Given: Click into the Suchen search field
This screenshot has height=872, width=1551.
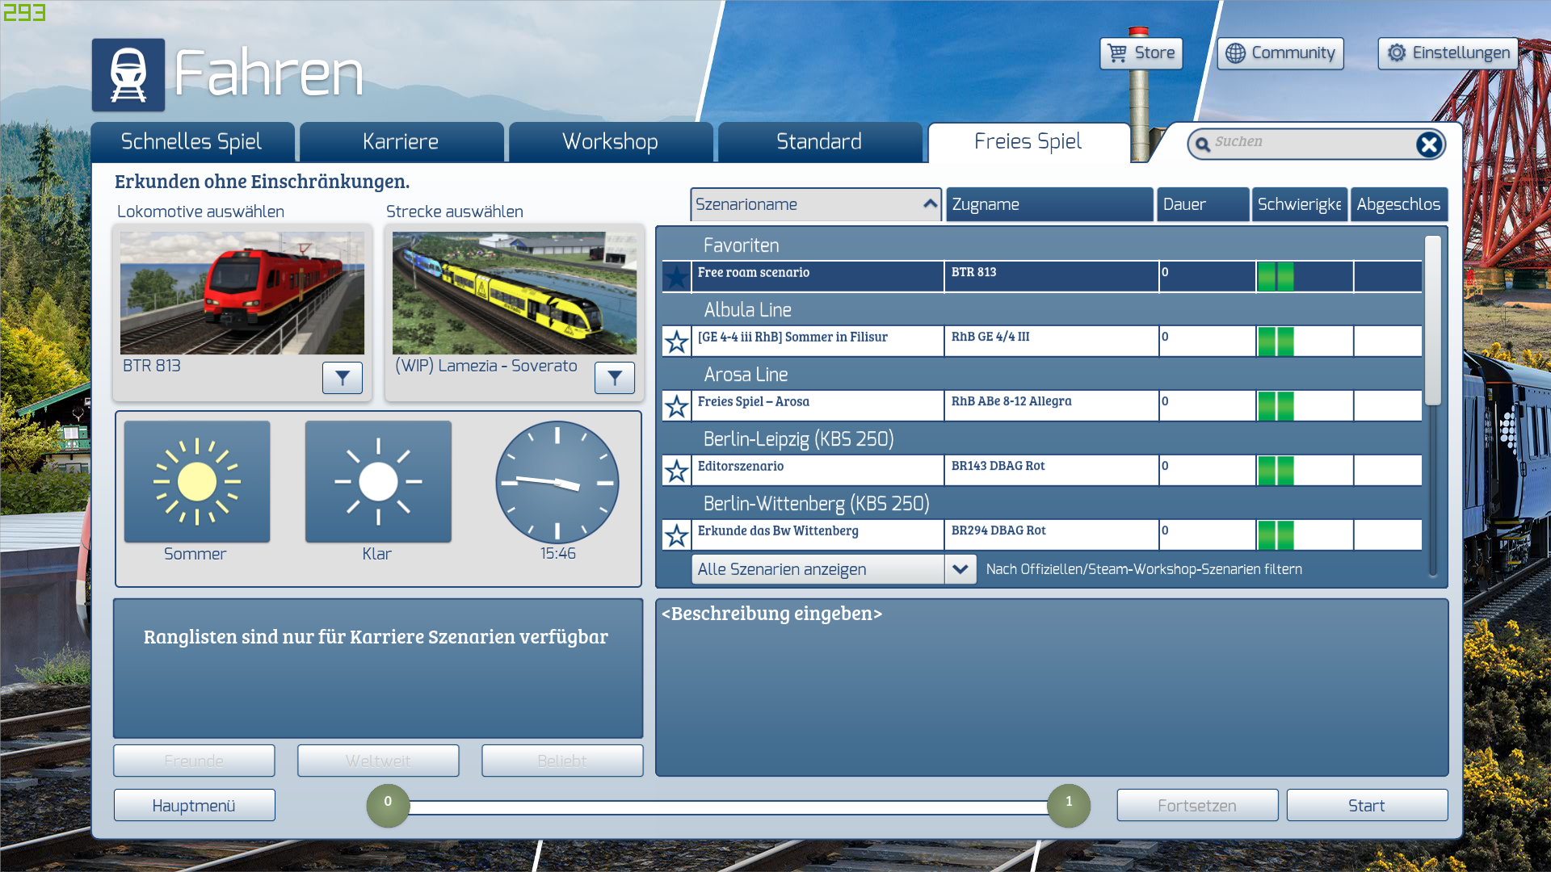Looking at the screenshot, I should click(x=1309, y=143).
